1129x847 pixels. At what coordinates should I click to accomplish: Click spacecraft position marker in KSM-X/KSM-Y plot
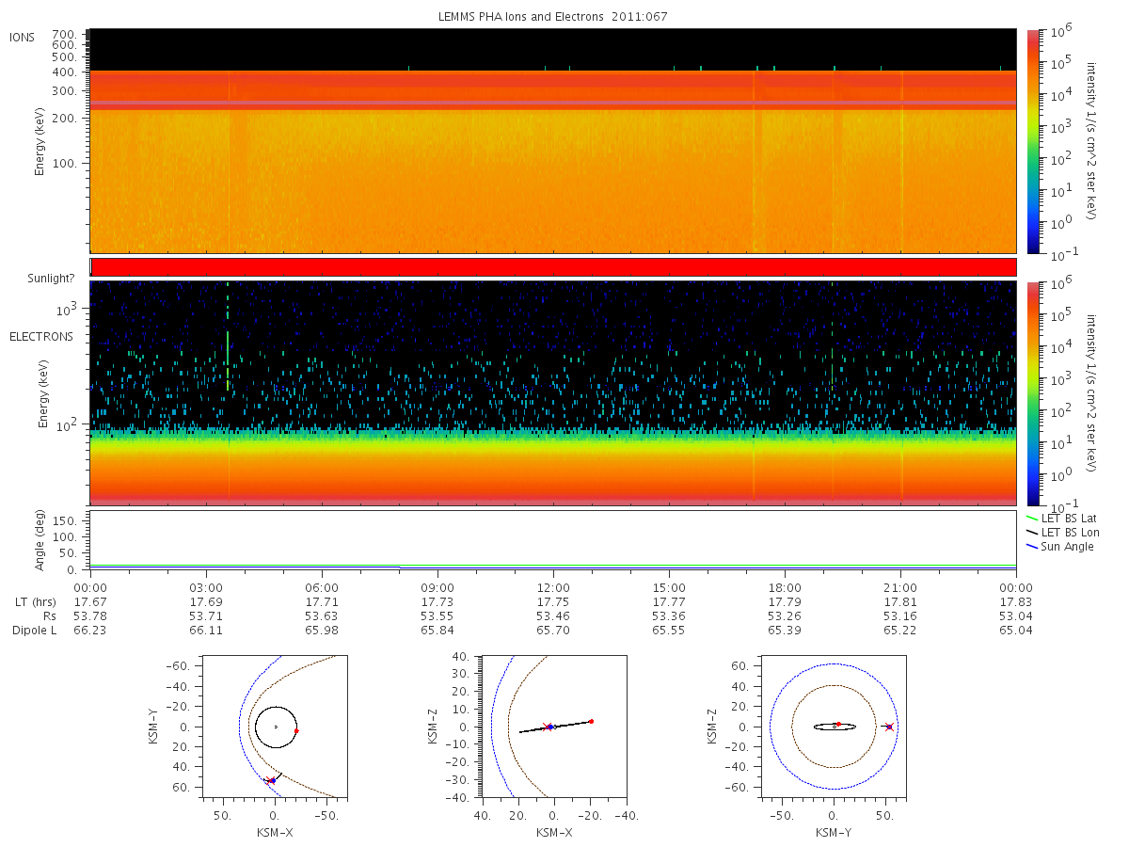tap(271, 780)
